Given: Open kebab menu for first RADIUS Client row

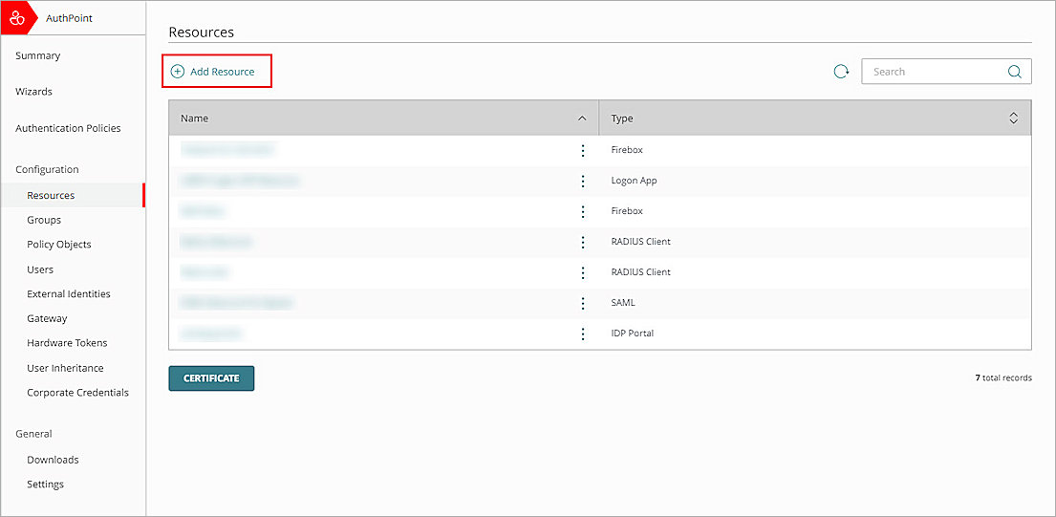Looking at the screenshot, I should (583, 242).
